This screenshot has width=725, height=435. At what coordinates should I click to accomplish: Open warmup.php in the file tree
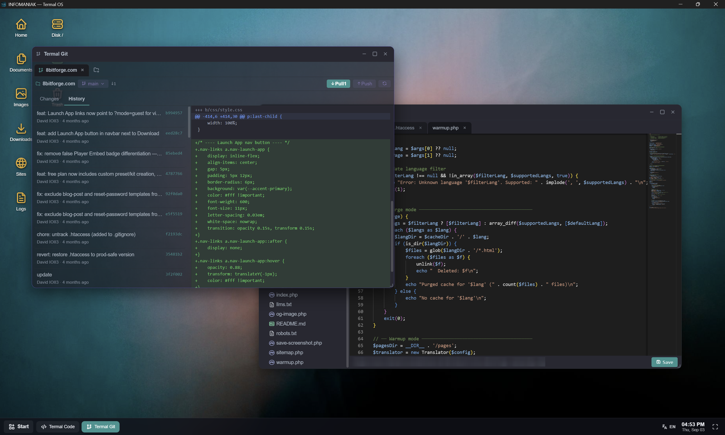(290, 362)
